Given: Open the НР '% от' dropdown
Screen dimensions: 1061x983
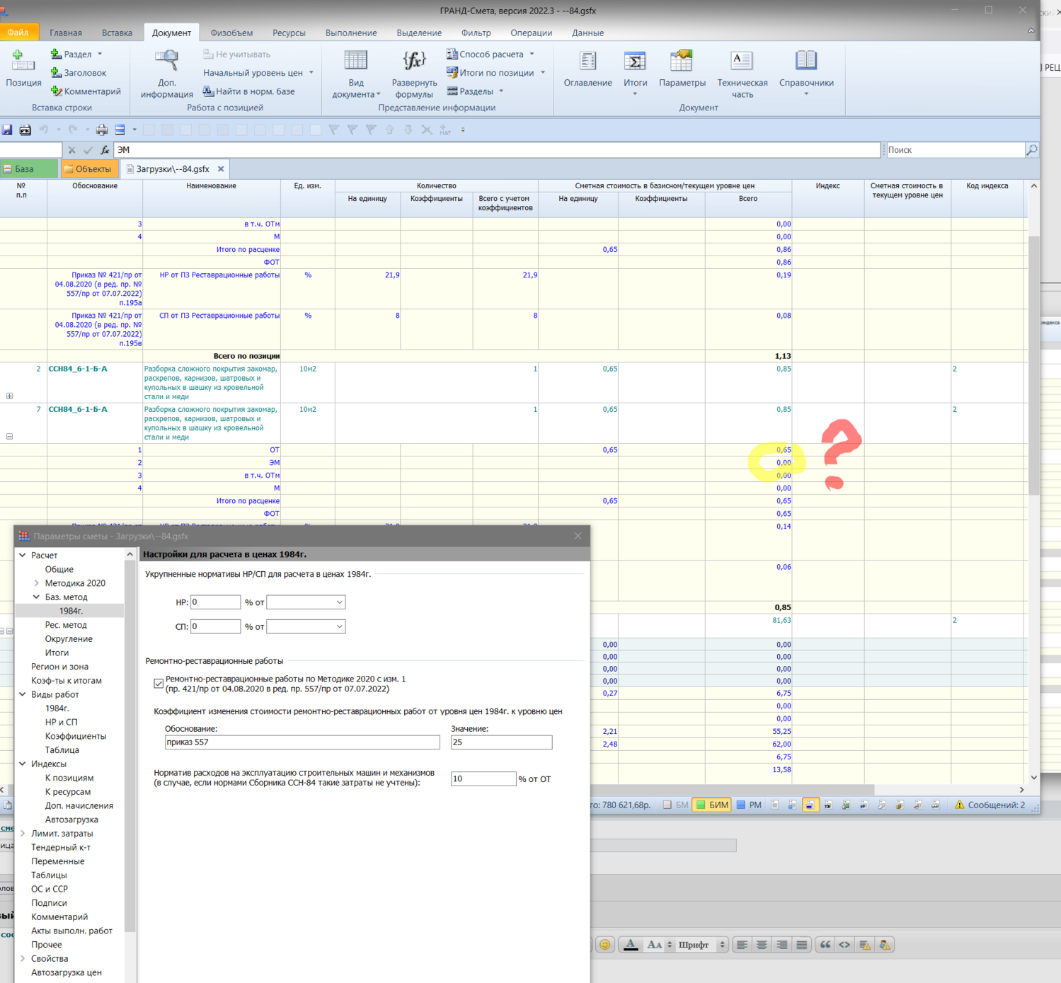Looking at the screenshot, I should pyautogui.click(x=306, y=602).
